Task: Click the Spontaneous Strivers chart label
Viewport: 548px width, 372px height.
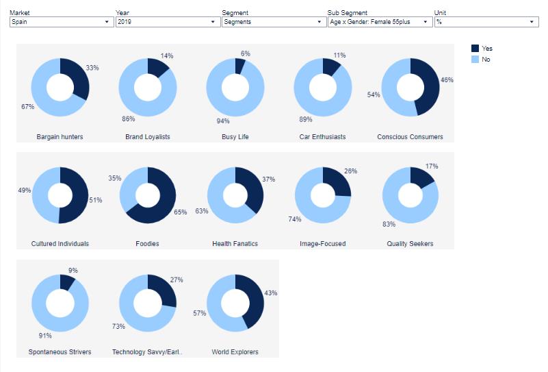Action: tap(60, 352)
